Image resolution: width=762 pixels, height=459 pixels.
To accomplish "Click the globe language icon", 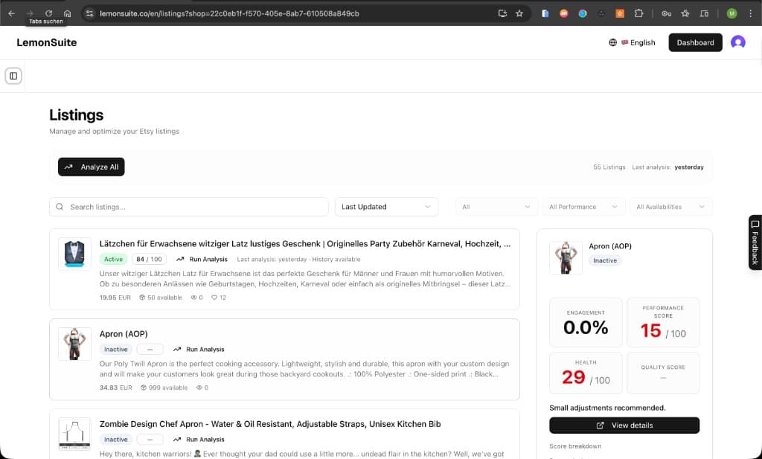I will coord(613,42).
